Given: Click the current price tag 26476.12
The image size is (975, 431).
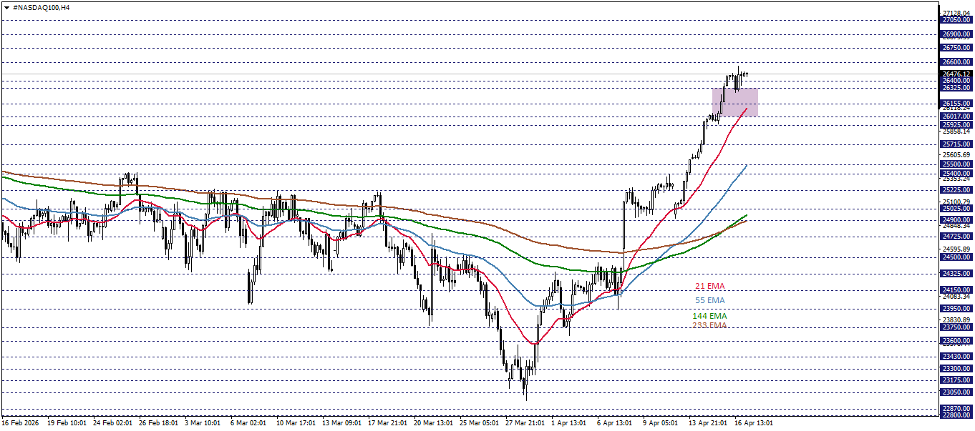Looking at the screenshot, I should click(x=955, y=74).
